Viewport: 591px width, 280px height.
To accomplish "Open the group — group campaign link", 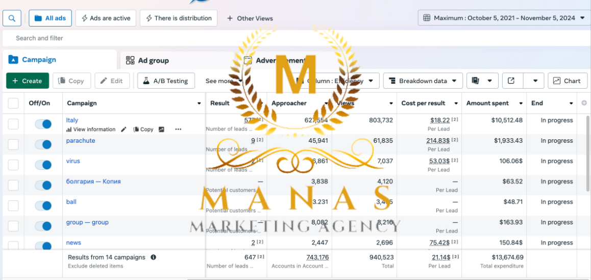I will [87, 222].
